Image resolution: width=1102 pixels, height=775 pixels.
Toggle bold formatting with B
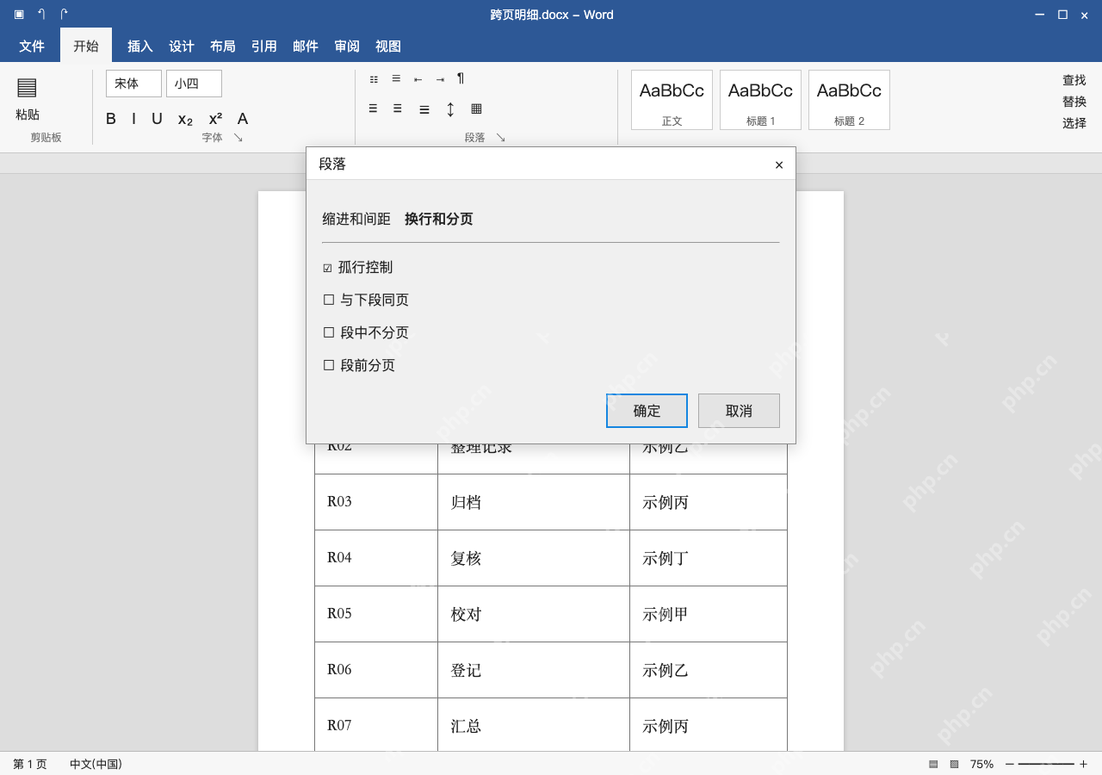coord(111,119)
